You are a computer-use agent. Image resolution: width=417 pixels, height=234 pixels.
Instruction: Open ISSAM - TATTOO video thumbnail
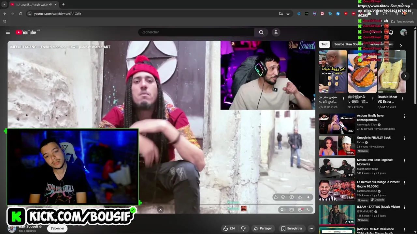[337, 215]
